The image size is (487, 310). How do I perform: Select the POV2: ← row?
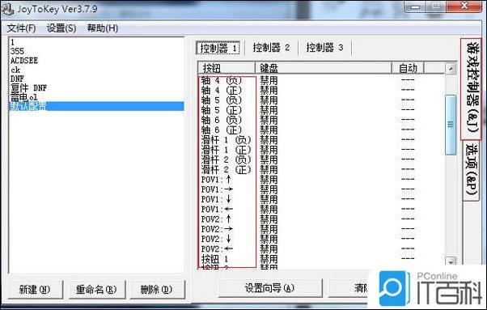321,249
